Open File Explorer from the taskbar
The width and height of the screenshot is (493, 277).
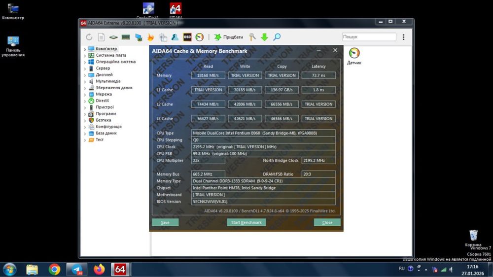[32, 270]
